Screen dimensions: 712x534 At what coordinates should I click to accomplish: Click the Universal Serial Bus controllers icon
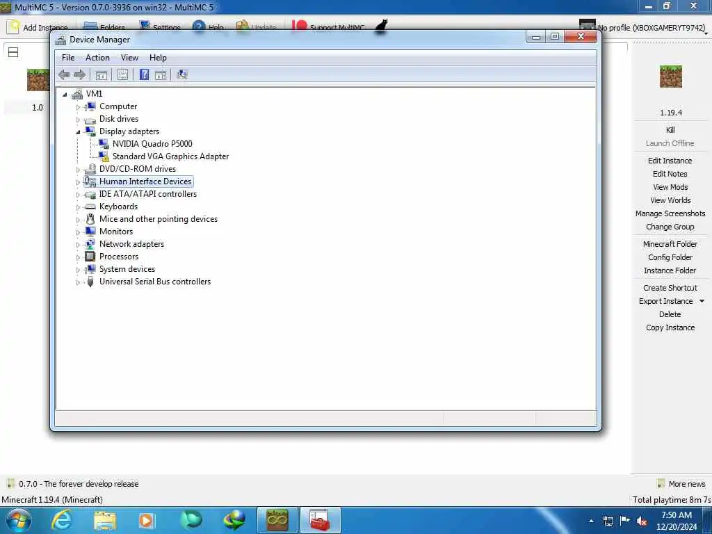[90, 282]
